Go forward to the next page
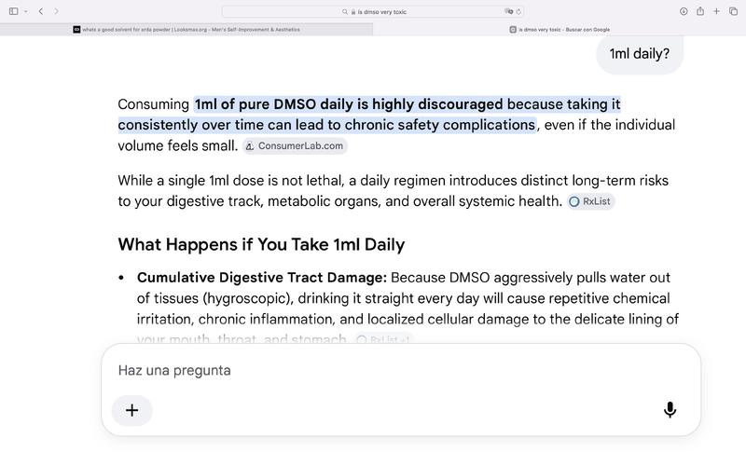 coord(56,11)
